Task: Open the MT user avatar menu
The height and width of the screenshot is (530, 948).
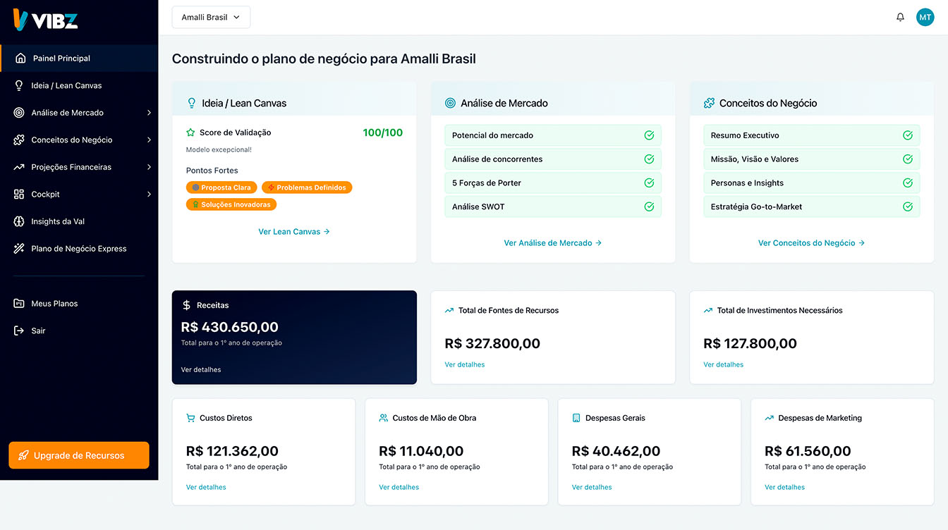Action: (925, 17)
